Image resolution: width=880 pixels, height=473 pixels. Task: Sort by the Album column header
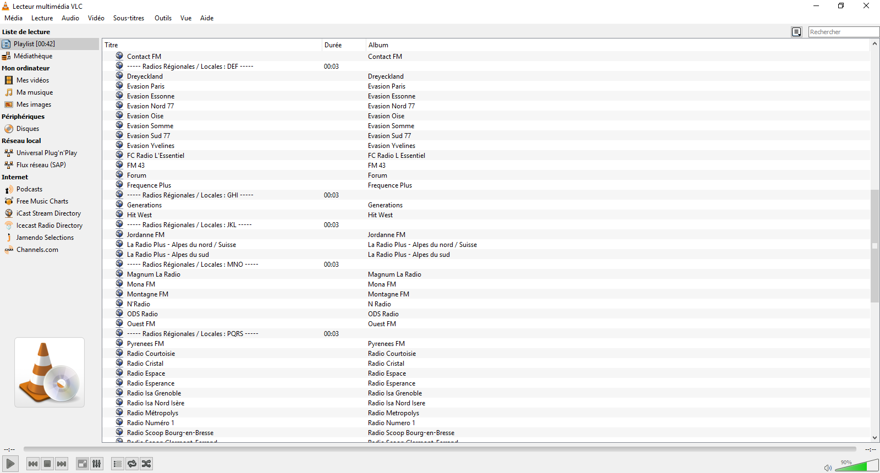pos(618,45)
